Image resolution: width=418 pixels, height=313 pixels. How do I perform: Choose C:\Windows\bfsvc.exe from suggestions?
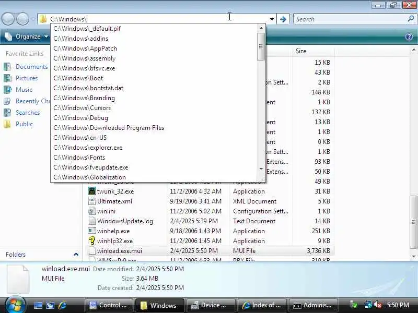click(154, 68)
